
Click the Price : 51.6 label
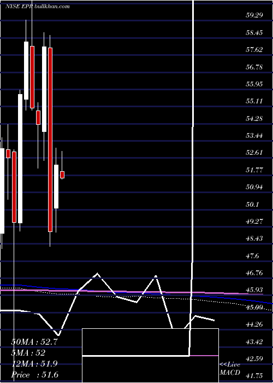click(x=35, y=375)
